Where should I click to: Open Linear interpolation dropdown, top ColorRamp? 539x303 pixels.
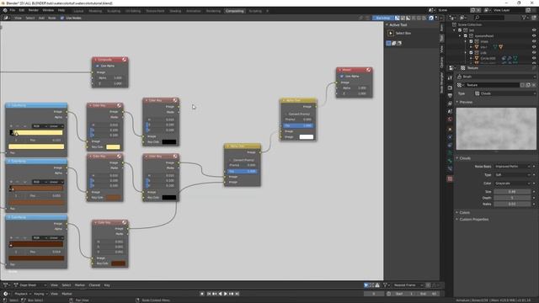point(56,126)
